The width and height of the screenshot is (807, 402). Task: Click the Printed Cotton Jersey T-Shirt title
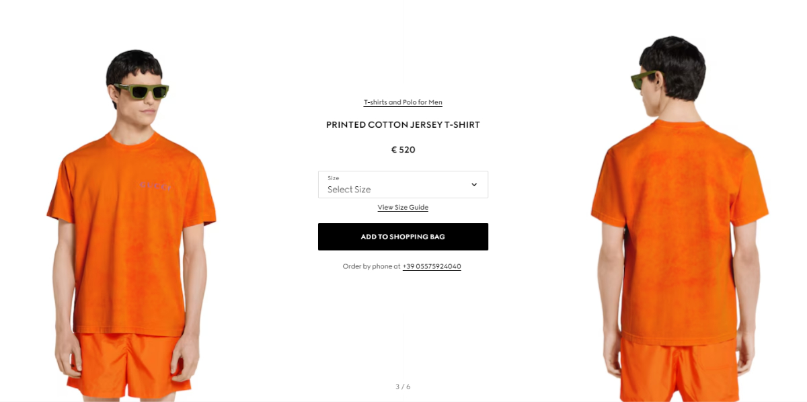[x=403, y=125]
